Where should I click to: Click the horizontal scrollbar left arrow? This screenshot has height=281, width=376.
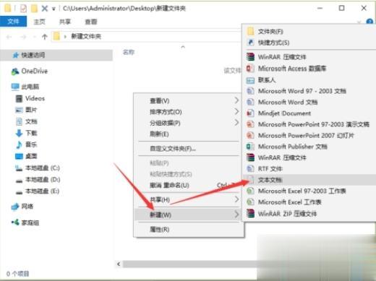(x=119, y=264)
